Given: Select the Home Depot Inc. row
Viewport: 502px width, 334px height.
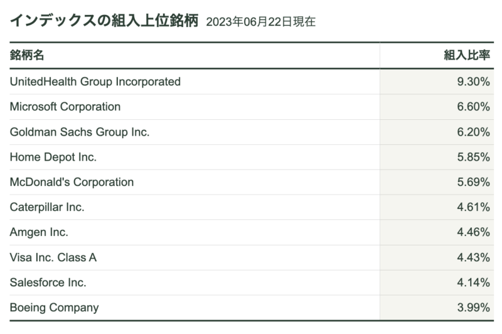Looking at the screenshot, I should click(x=53, y=157).
